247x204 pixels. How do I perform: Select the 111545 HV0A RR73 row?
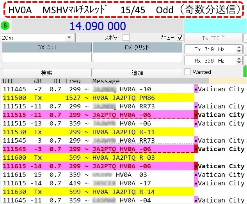pos(98,141)
